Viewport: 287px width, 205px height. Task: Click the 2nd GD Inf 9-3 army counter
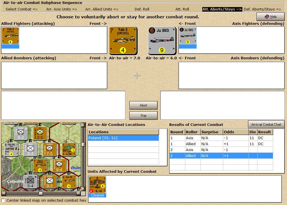49,182
